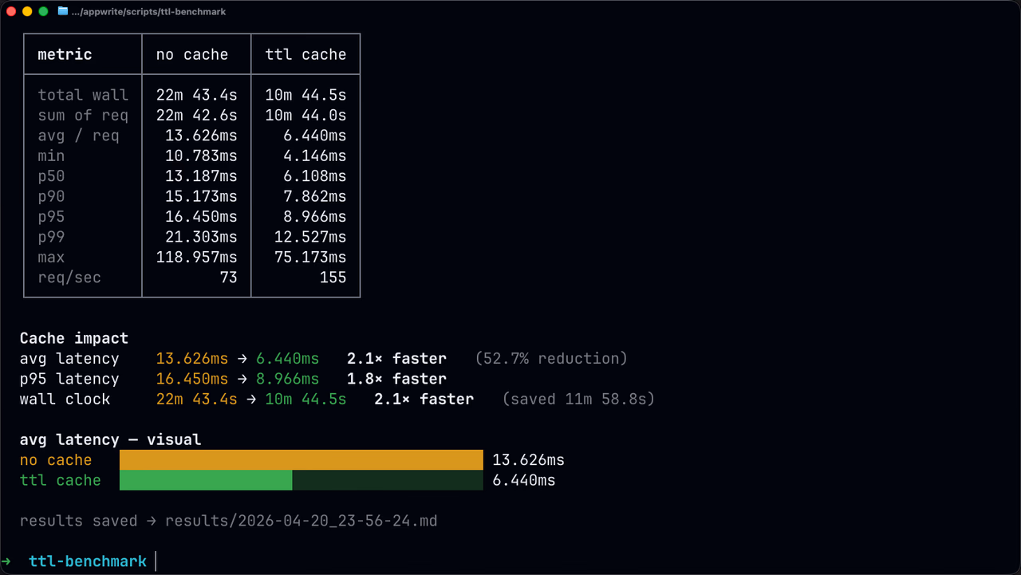Click the 'p50' row label
The image size is (1021, 575).
point(51,176)
